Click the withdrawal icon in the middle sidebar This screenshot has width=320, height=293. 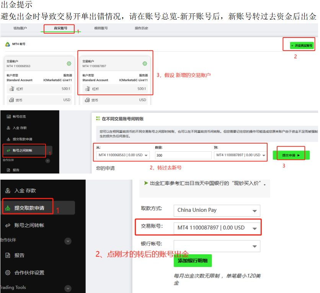pos(8,139)
